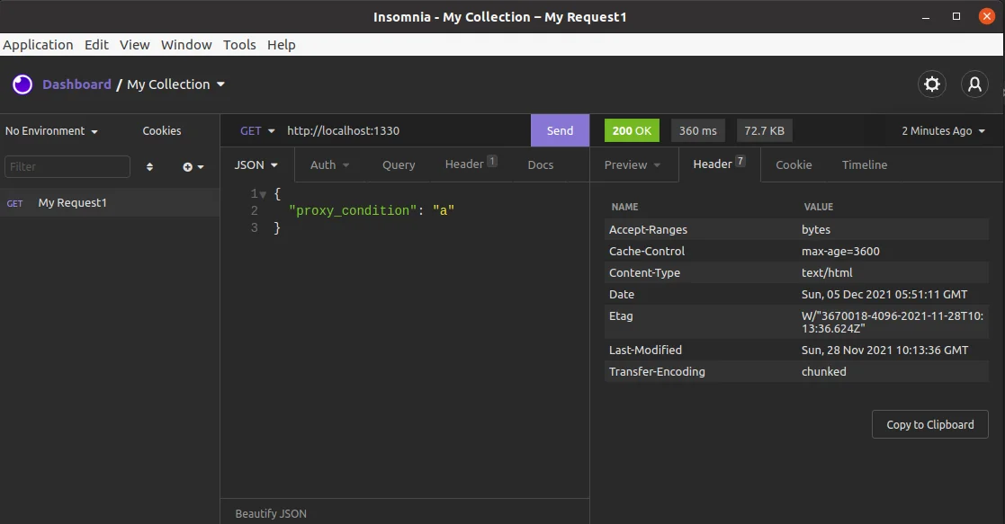Open Cookies manager
1005x524 pixels.
(162, 130)
